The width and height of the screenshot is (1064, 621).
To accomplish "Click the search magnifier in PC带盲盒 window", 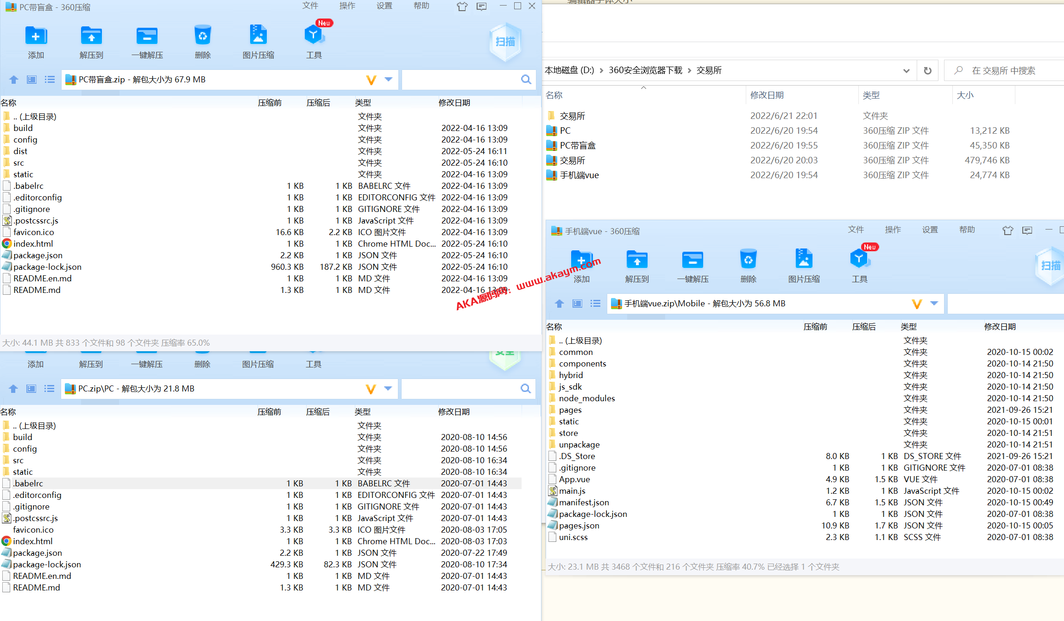I will pyautogui.click(x=526, y=80).
